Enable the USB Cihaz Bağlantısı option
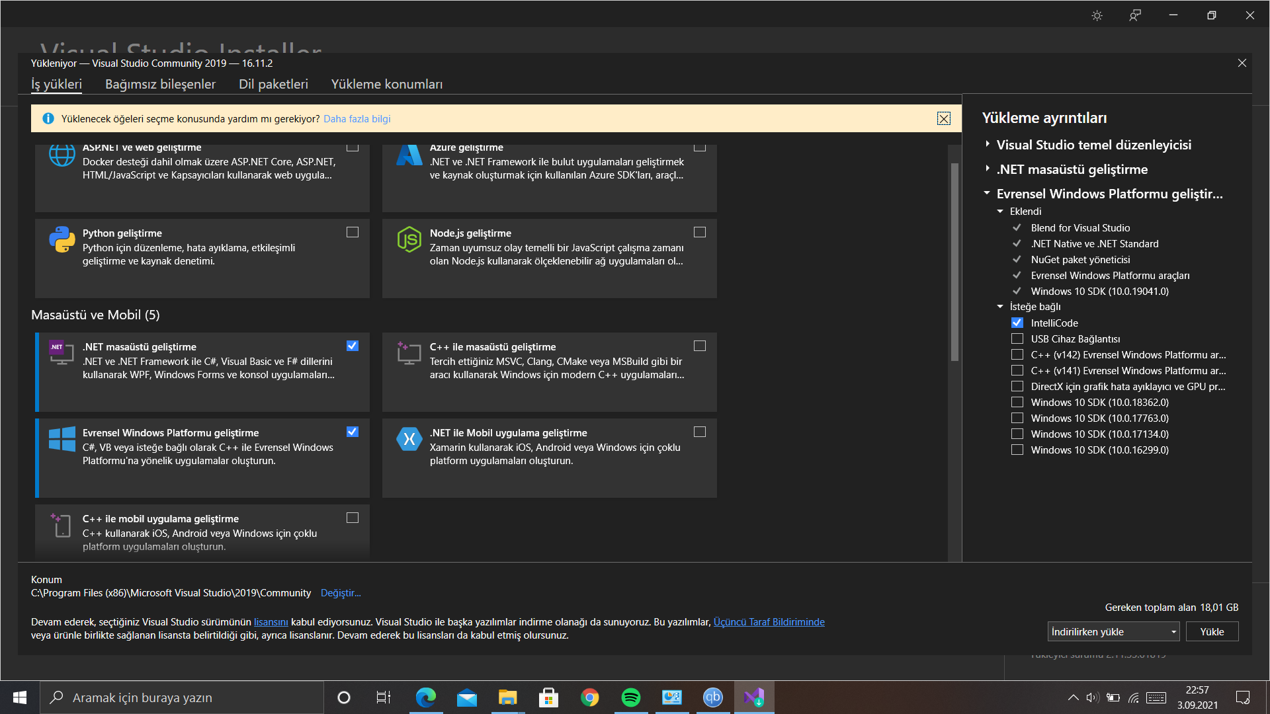 (x=1017, y=339)
